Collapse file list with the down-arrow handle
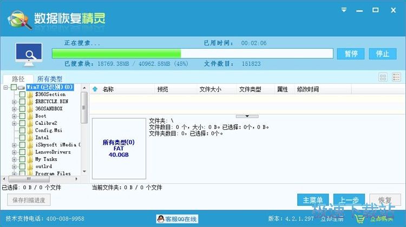 [x=247, y=116]
